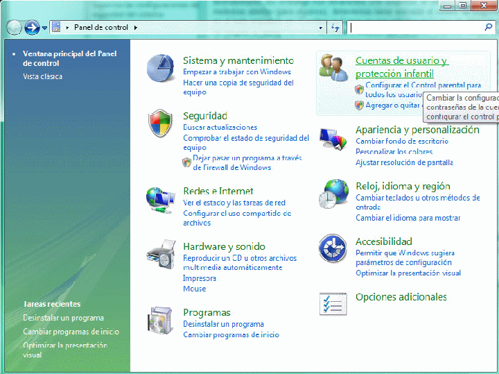Click Empezar a trabajar con Windows
499x374 pixels.
pyautogui.click(x=237, y=71)
